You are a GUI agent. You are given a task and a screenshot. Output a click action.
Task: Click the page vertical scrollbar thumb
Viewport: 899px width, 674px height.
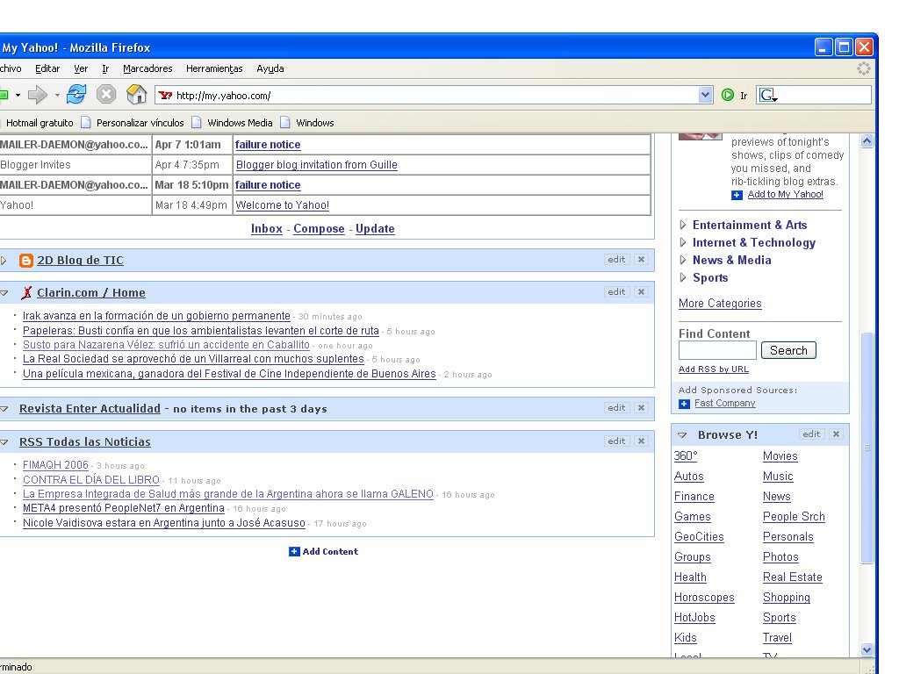(867, 448)
